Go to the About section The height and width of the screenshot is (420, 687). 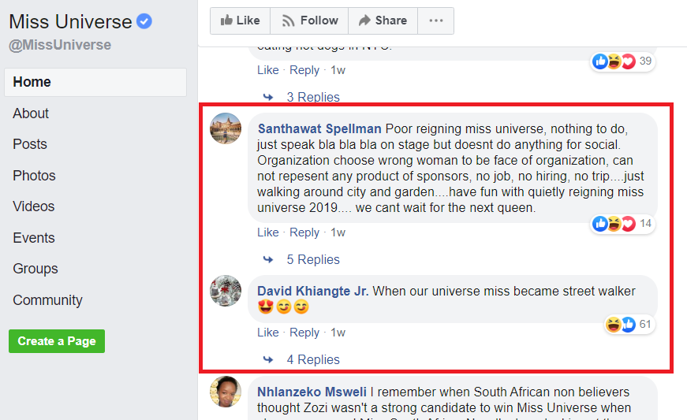tap(31, 113)
